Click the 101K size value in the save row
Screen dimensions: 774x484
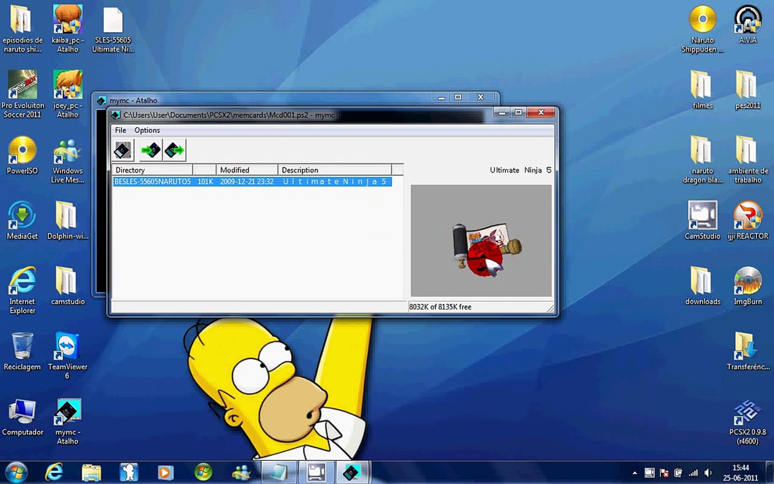point(205,181)
